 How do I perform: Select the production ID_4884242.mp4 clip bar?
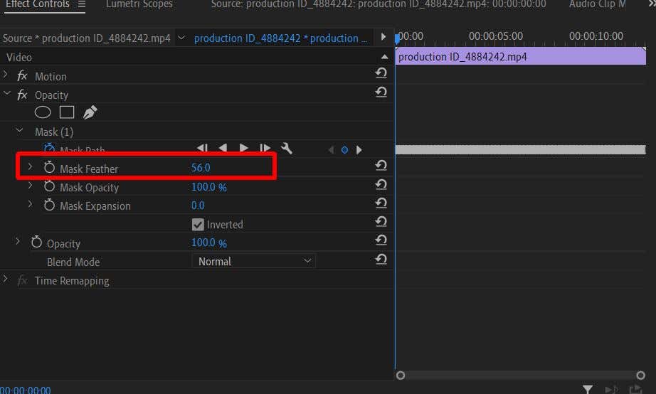[x=520, y=57]
